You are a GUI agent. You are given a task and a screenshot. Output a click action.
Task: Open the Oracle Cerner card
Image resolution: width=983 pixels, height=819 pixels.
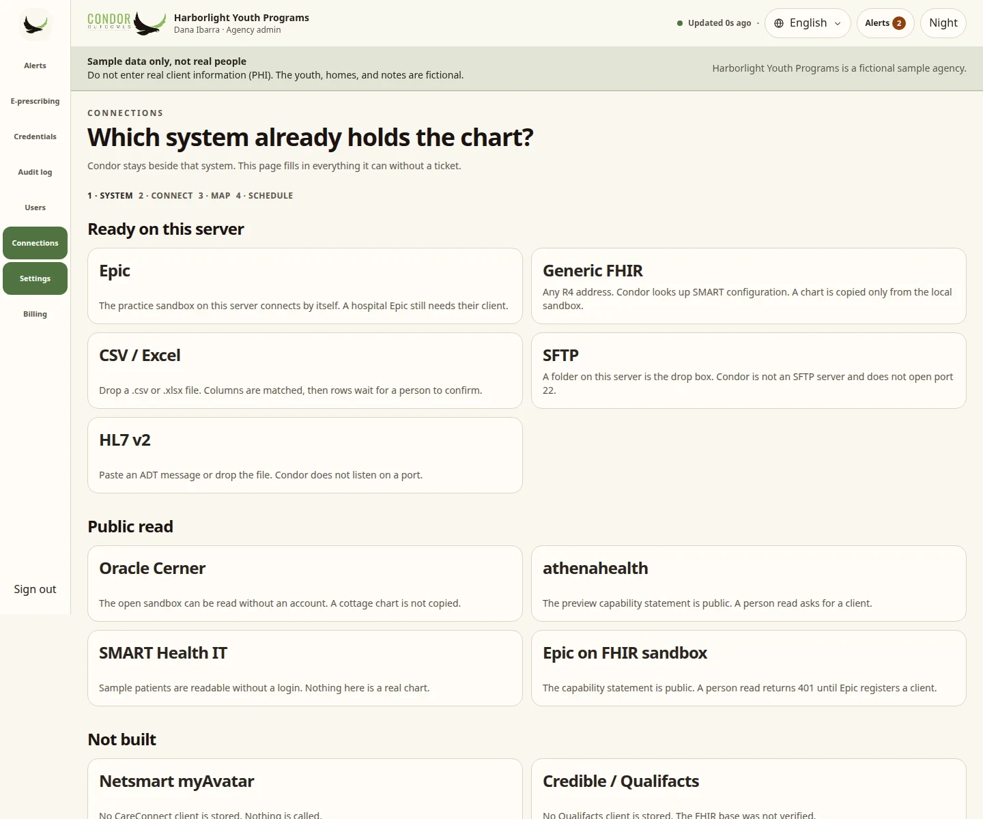[305, 584]
